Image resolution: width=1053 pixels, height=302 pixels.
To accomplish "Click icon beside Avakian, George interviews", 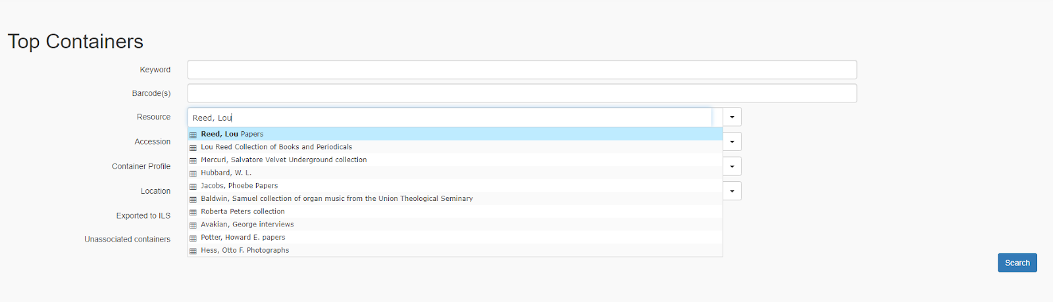I will (x=193, y=225).
